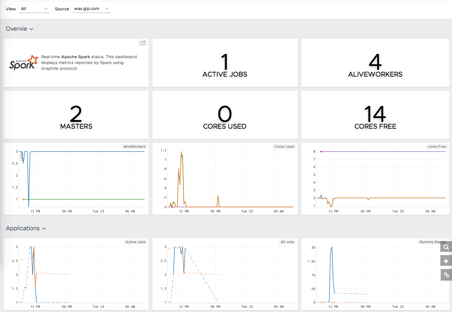Click the aliveWorkers chart title

(134, 146)
